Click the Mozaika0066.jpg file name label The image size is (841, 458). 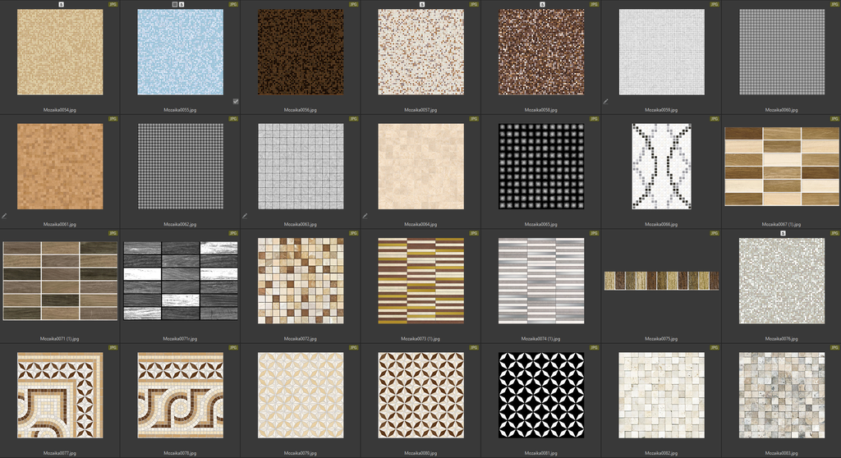pos(661,223)
